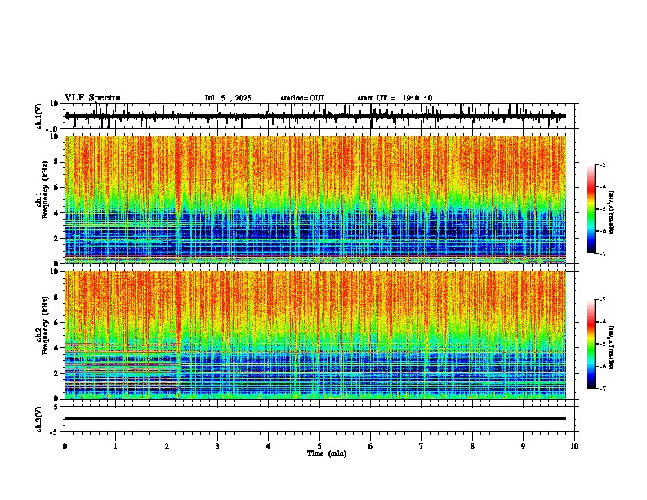Image resolution: width=647 pixels, height=500 pixels.
Task: Click the time axis tick label "7"
Action: click(x=422, y=446)
